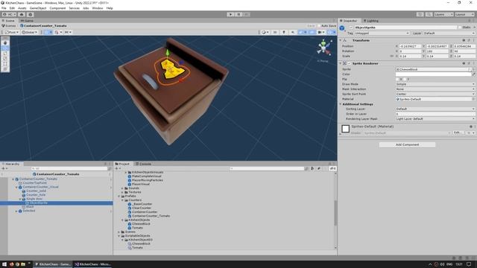Toggle scene lighting bulb icon
The width and height of the screenshot is (477, 268).
click(284, 32)
